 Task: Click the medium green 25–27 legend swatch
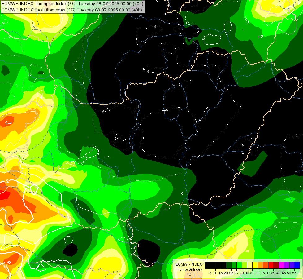point(234,265)
